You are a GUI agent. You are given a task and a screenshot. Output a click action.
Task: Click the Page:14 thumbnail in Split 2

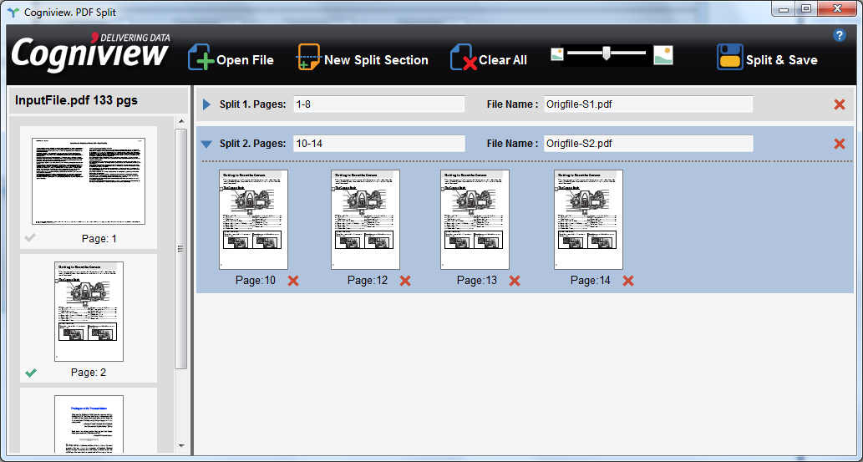click(588, 220)
